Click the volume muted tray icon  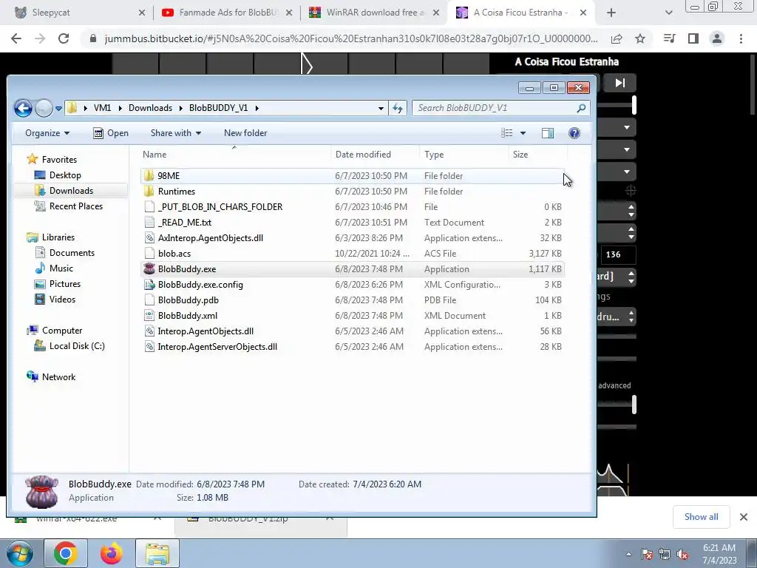point(682,555)
